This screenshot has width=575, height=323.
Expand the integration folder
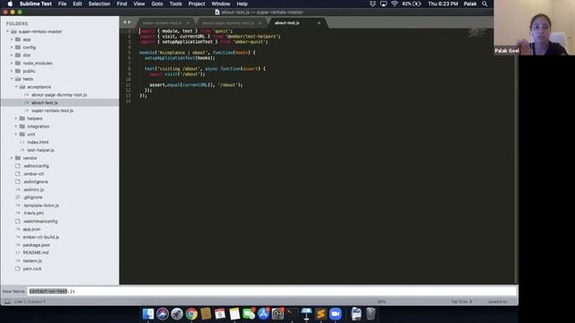click(x=16, y=127)
